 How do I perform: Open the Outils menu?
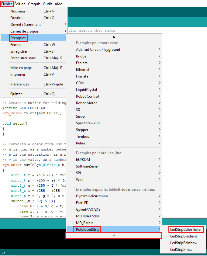pyautogui.click(x=47, y=4)
